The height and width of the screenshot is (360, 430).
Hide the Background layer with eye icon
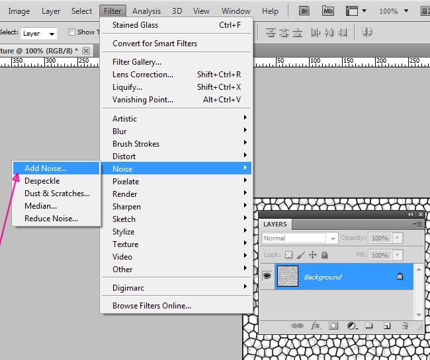[x=267, y=277]
